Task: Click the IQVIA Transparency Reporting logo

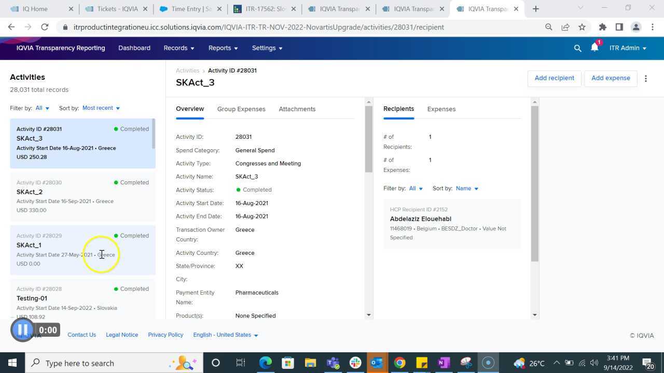Action: coord(61,48)
